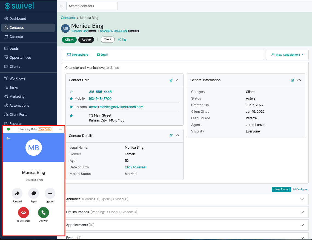312x240 pixels.
Task: Collapse the General Information panel
Action: pyautogui.click(x=299, y=80)
